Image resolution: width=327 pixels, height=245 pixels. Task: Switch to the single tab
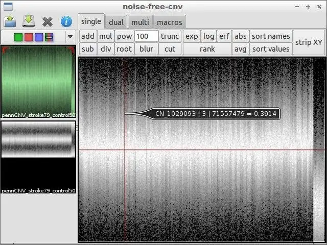(x=91, y=21)
